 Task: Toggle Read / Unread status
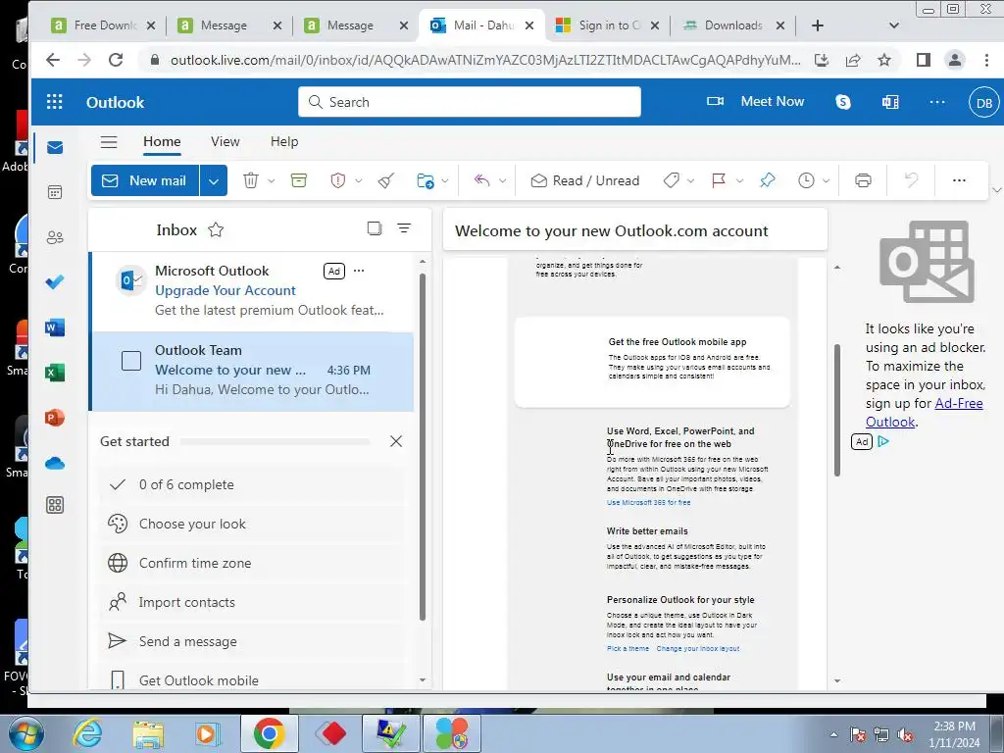coord(585,180)
